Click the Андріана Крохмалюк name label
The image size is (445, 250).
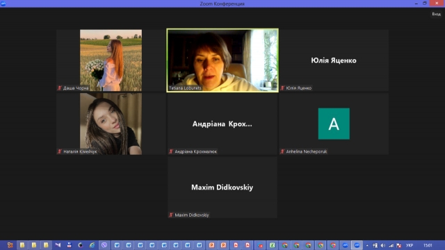tap(196, 151)
